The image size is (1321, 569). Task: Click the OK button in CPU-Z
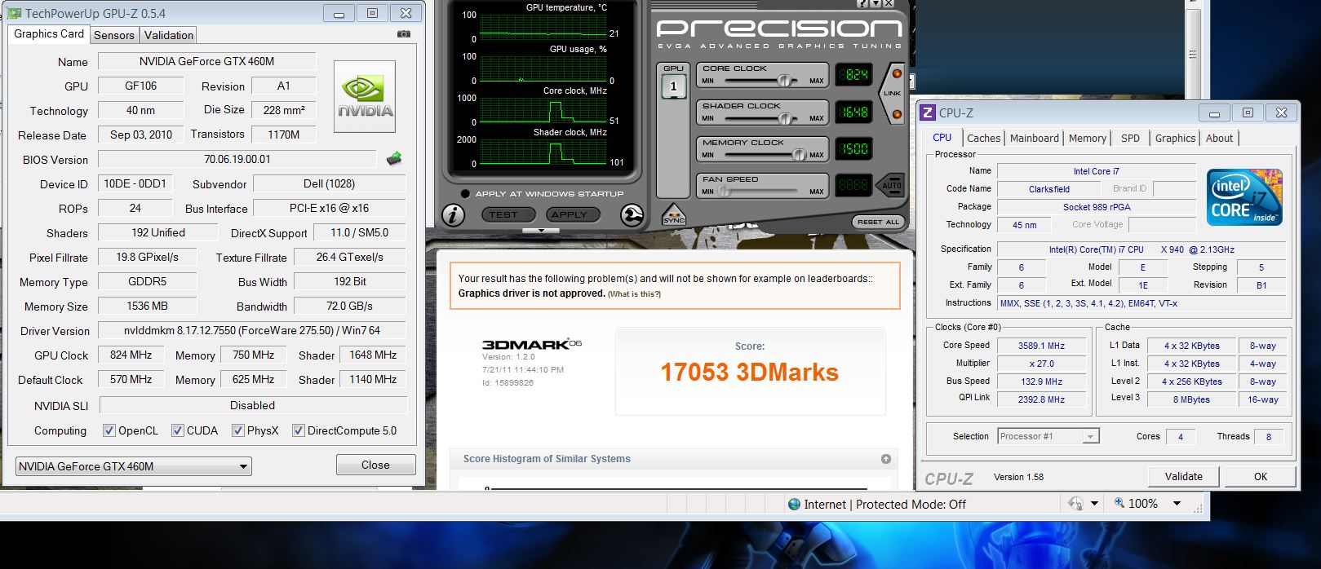pyautogui.click(x=1261, y=476)
